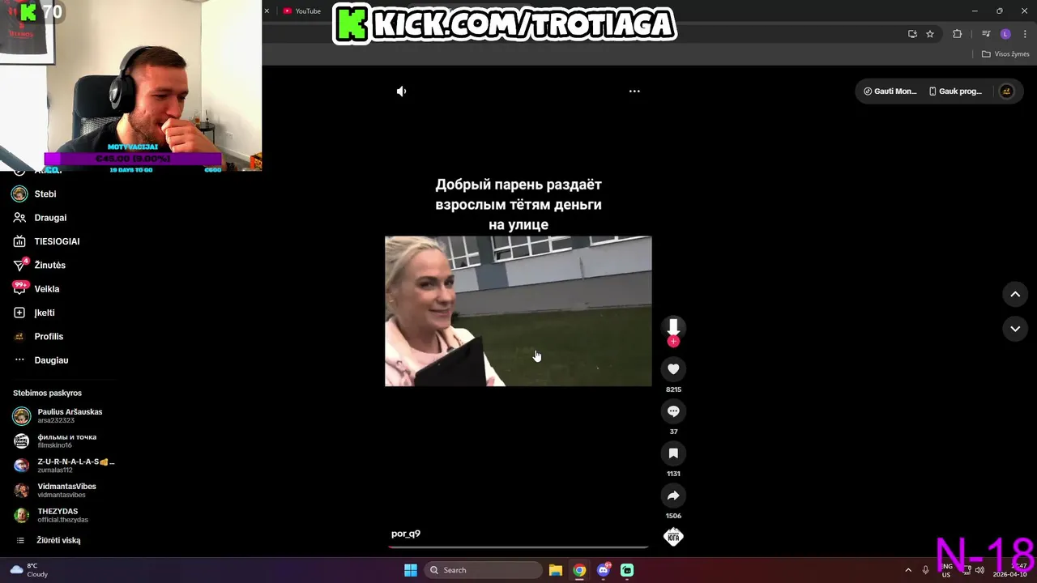Open the weather widget showing Cloudy
The height and width of the screenshot is (583, 1037).
click(29, 570)
